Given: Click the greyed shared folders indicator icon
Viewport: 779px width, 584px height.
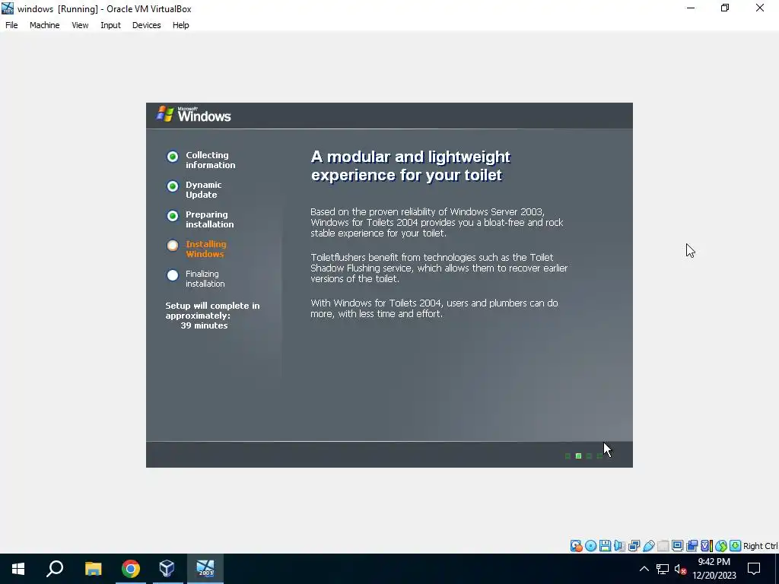Looking at the screenshot, I should (663, 546).
